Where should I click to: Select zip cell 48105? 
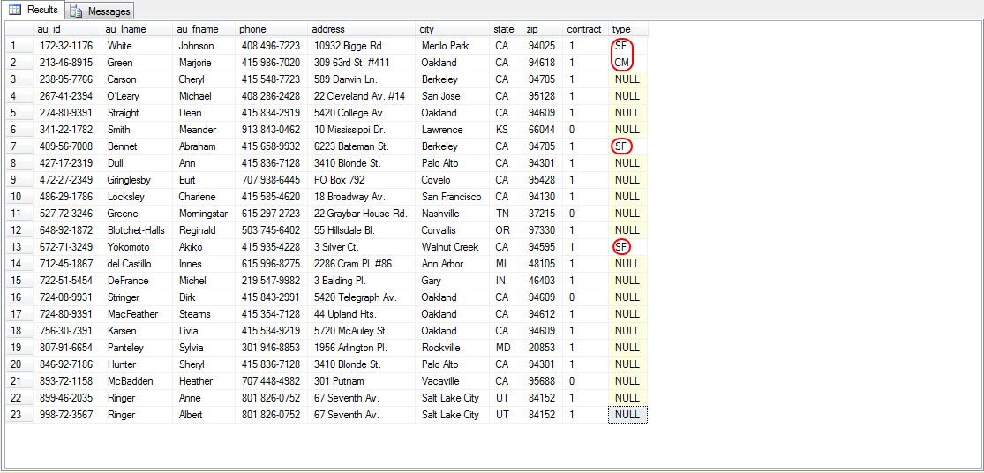click(542, 264)
